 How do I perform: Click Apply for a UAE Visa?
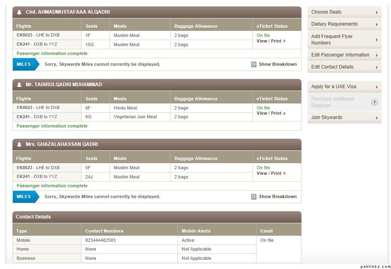point(344,87)
